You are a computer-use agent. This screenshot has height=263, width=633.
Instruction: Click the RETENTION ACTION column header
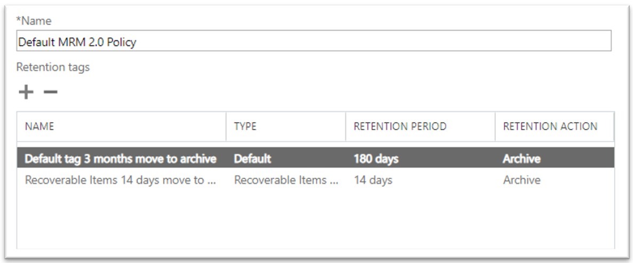point(550,127)
